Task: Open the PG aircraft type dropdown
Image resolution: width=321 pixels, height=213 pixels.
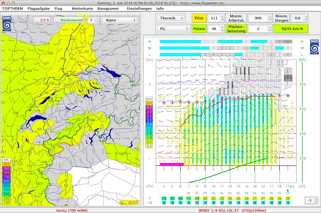Action: pyautogui.click(x=173, y=29)
